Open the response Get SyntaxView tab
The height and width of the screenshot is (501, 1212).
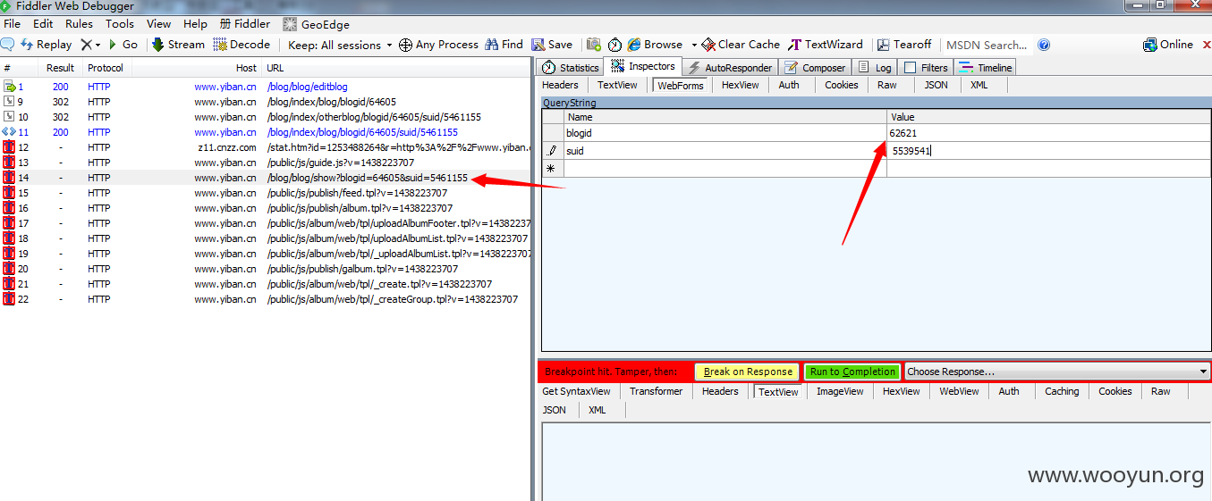click(576, 391)
